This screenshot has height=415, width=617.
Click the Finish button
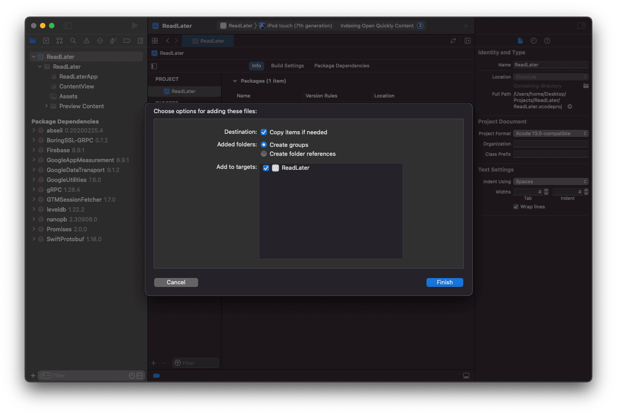point(444,283)
